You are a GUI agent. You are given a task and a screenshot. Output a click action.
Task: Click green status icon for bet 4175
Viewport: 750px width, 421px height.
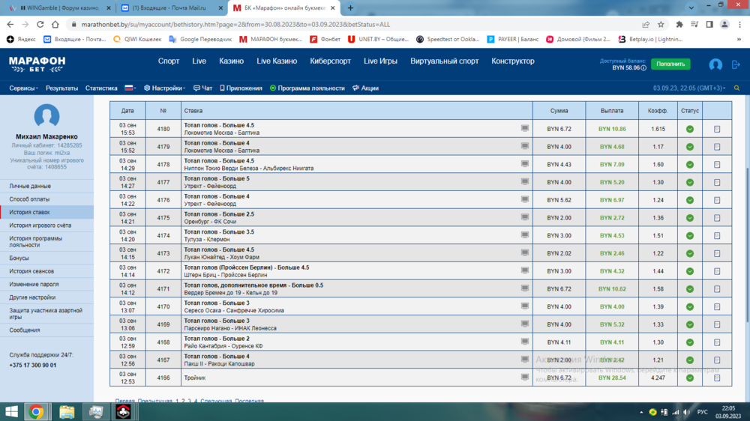pyautogui.click(x=689, y=218)
